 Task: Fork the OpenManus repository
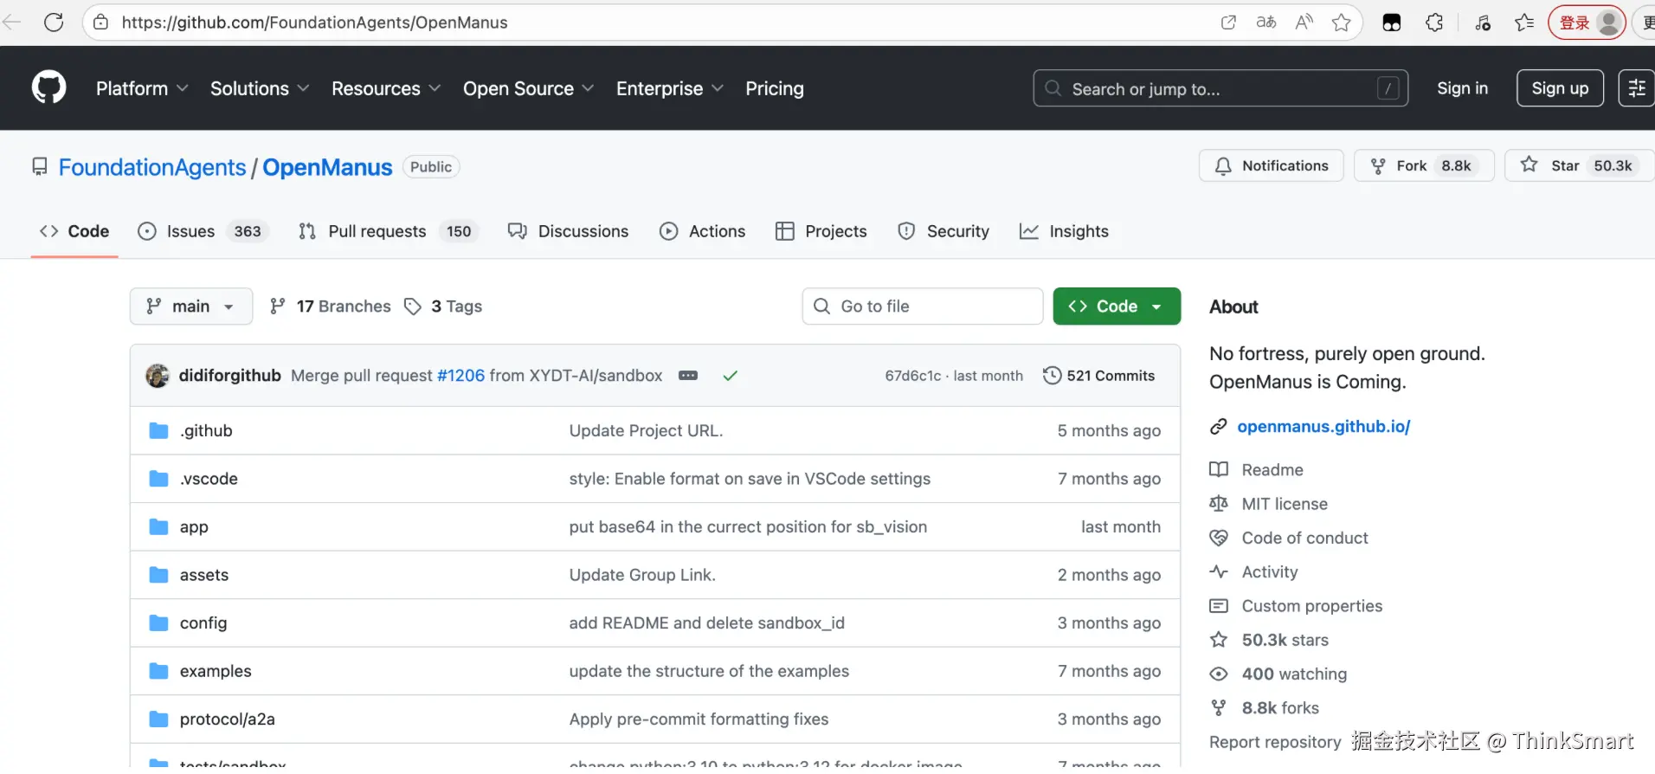point(1411,165)
